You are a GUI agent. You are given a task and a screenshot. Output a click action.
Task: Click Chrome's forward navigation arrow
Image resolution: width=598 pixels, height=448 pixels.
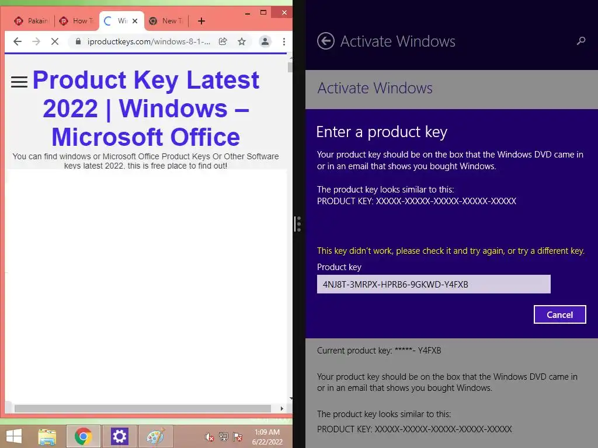36,41
